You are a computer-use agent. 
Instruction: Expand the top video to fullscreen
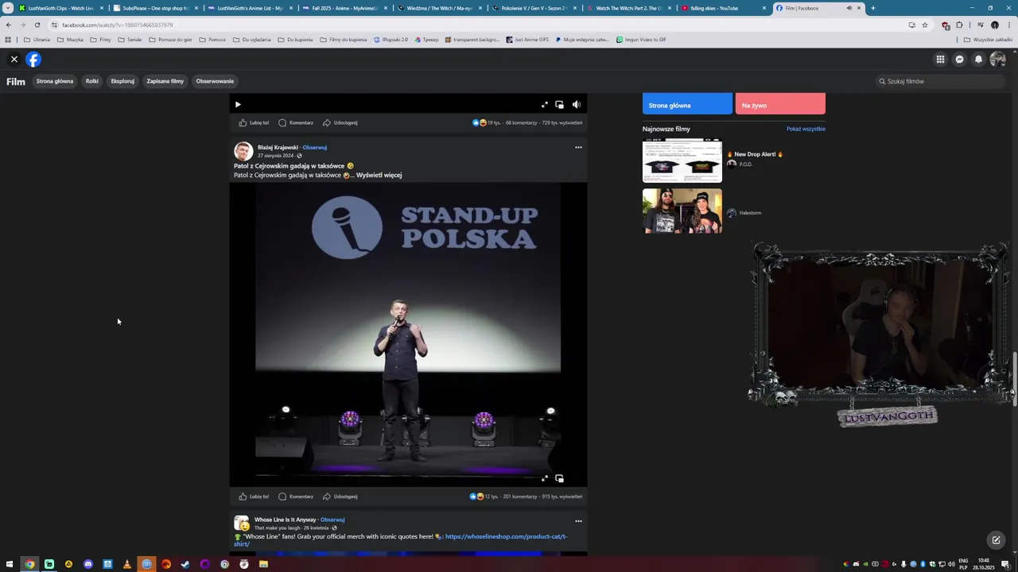pos(545,104)
